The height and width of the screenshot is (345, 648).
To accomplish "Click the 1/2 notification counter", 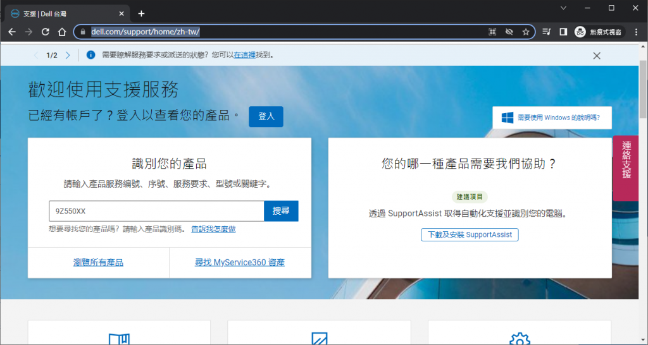I will (52, 56).
